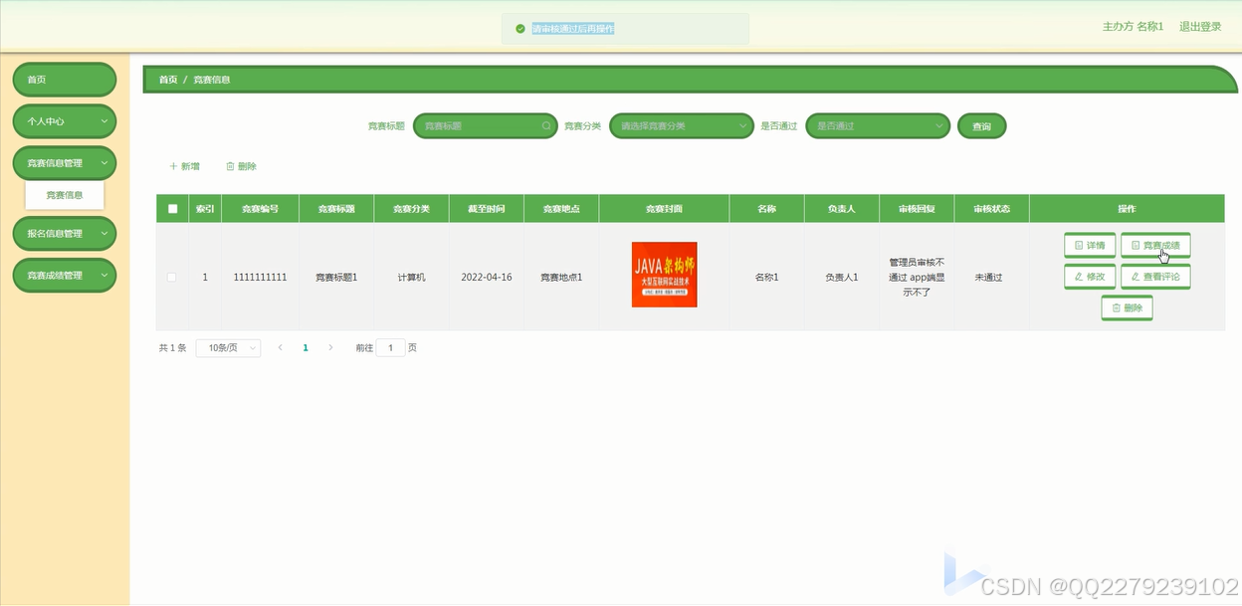
Task: Open the 10条/页 page size dropdown
Action: (228, 347)
